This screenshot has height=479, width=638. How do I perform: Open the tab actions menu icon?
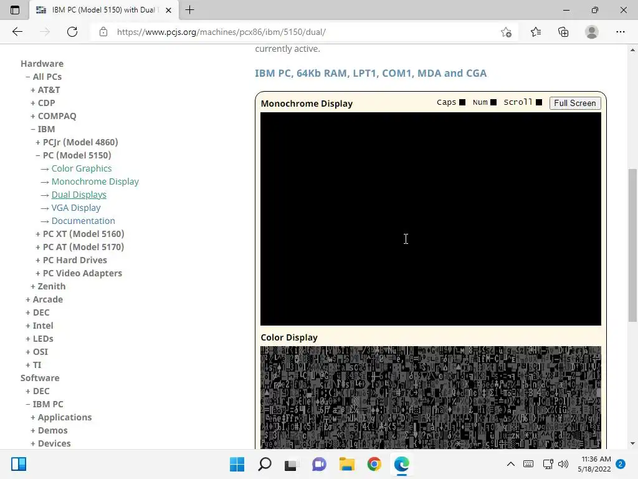click(15, 10)
